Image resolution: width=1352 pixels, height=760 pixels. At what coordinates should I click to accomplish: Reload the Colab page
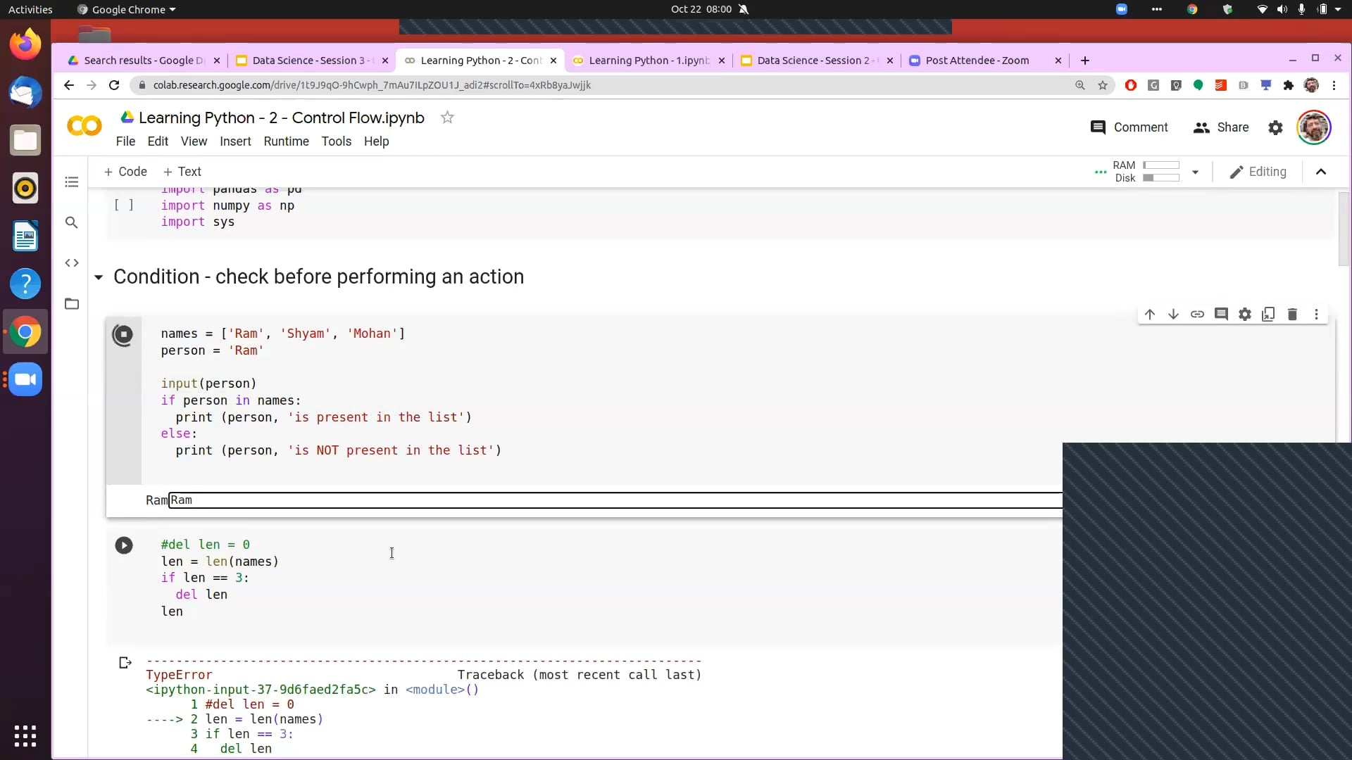point(114,85)
